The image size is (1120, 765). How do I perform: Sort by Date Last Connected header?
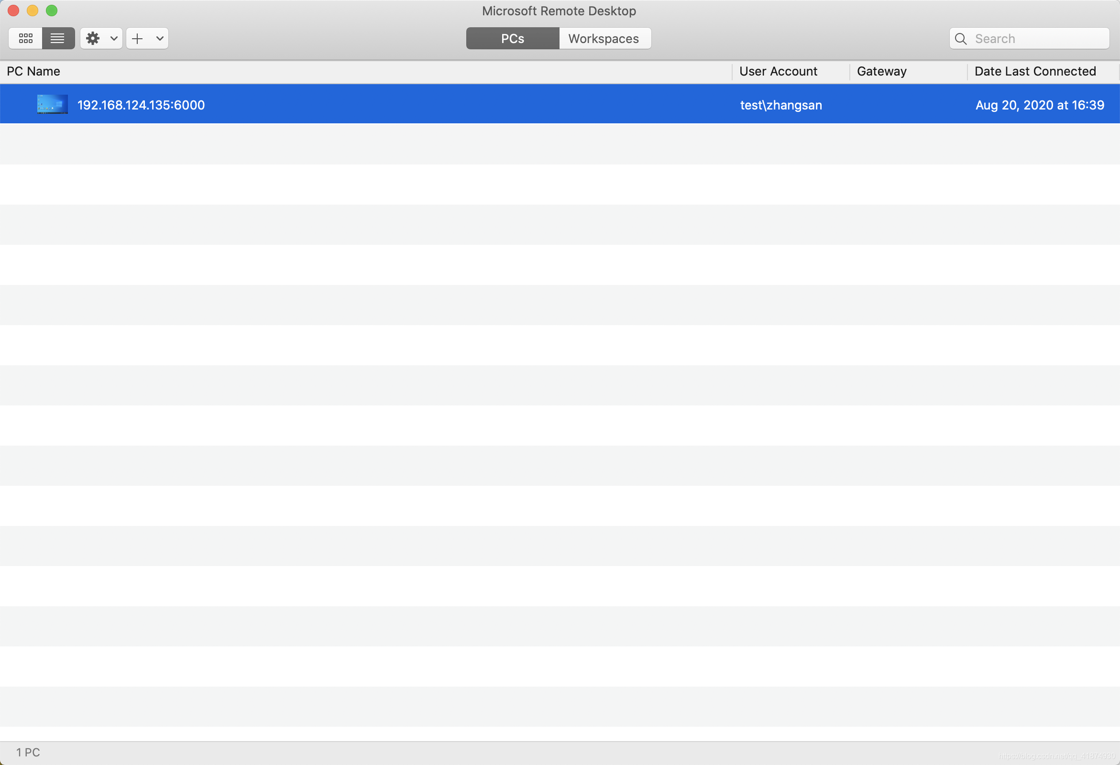pos(1035,71)
